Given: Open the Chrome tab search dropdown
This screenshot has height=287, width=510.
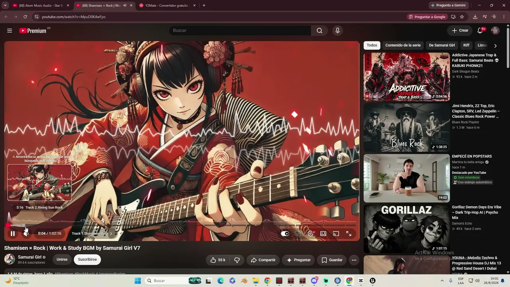Looking at the screenshot, I should click(5, 6).
